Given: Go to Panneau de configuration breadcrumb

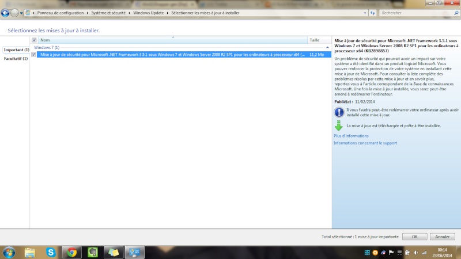Looking at the screenshot, I should [61, 13].
